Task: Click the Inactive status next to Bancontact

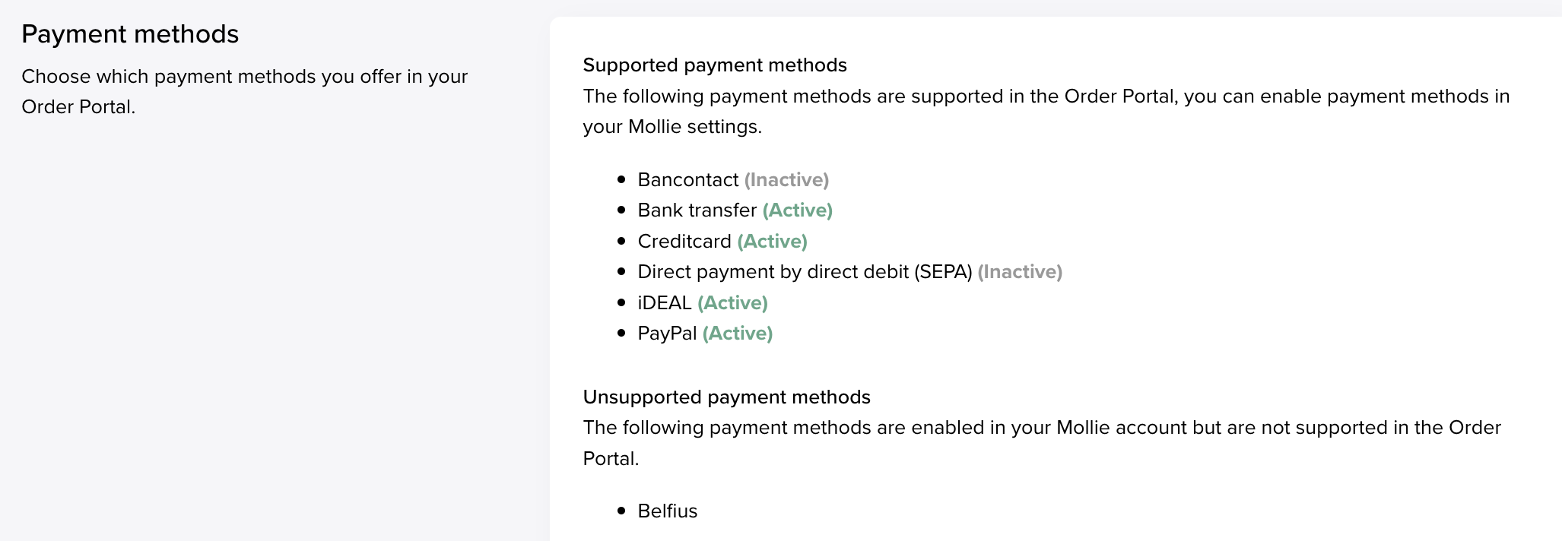Action: 786,180
